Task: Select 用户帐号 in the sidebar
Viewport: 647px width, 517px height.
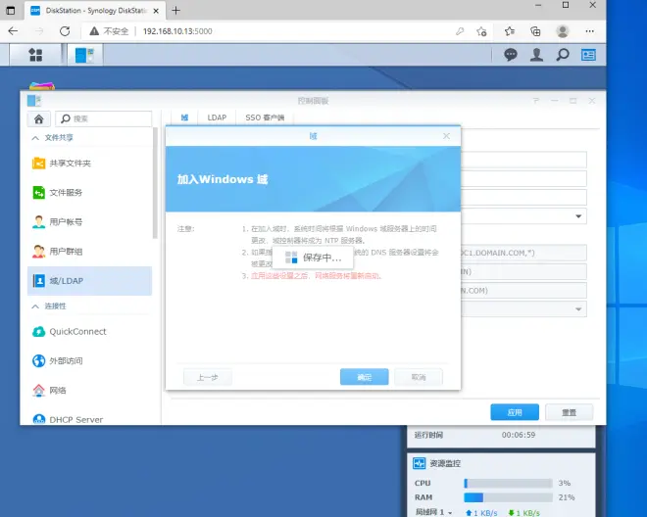Action: pyautogui.click(x=66, y=222)
